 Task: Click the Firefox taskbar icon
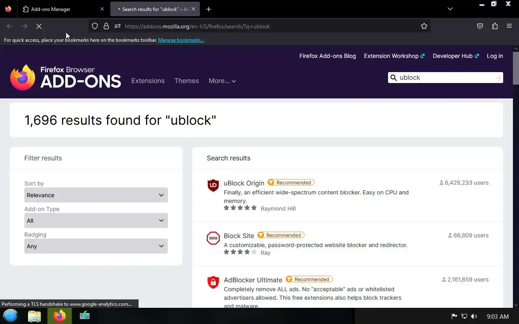(x=60, y=316)
